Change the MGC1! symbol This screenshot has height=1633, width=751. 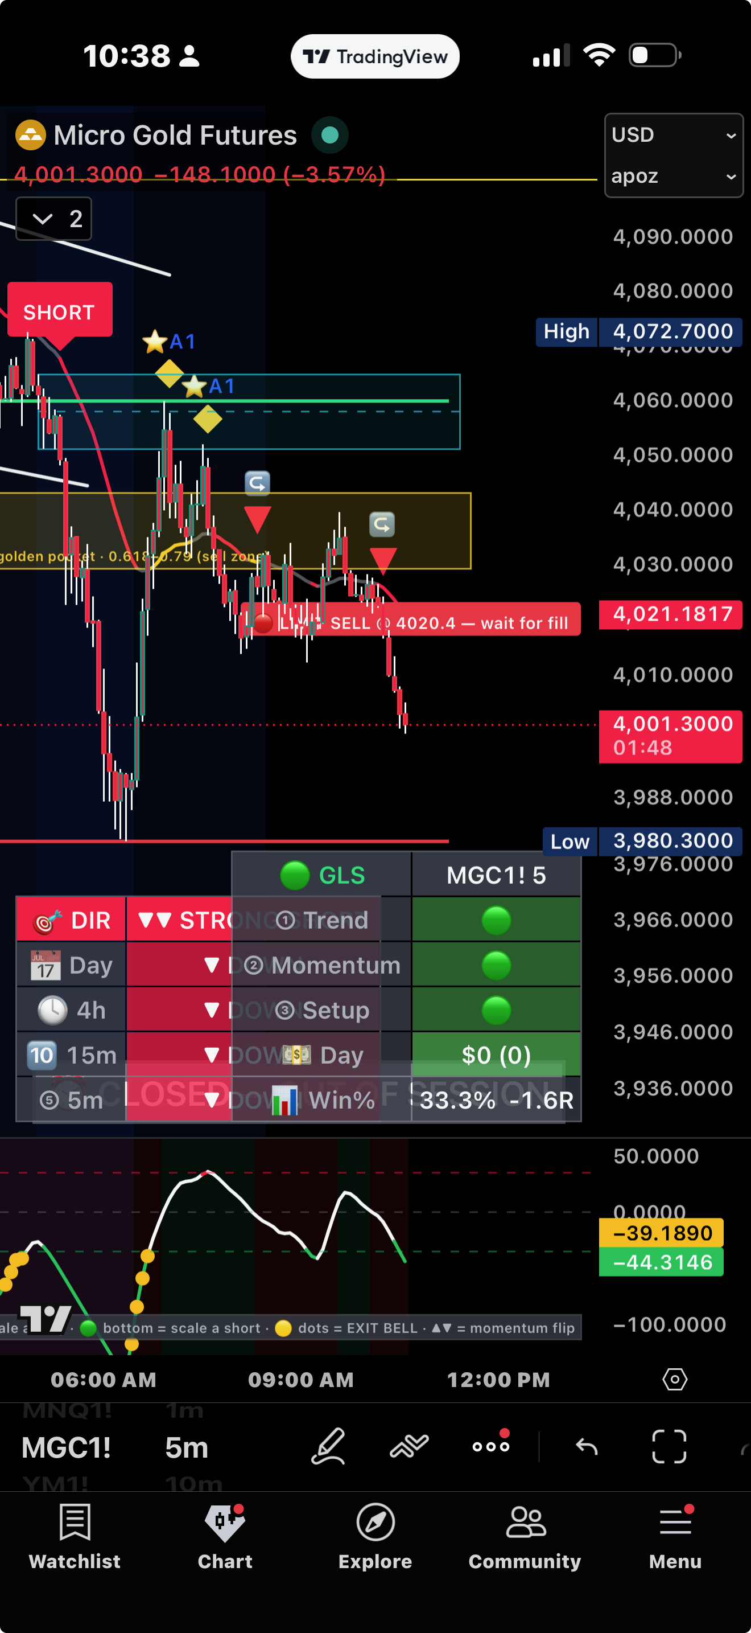tap(66, 1448)
